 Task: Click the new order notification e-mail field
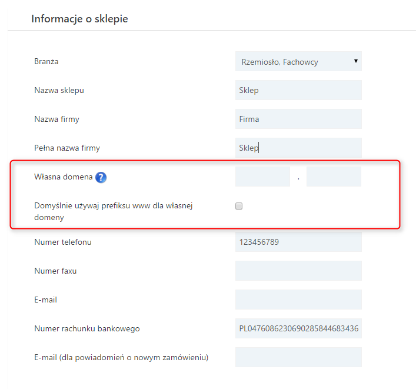[298, 357]
